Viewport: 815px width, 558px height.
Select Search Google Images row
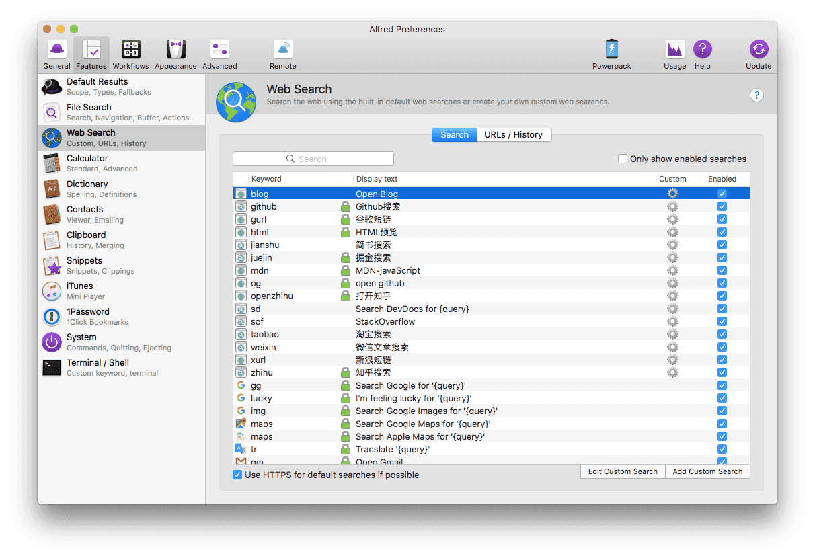coord(492,411)
